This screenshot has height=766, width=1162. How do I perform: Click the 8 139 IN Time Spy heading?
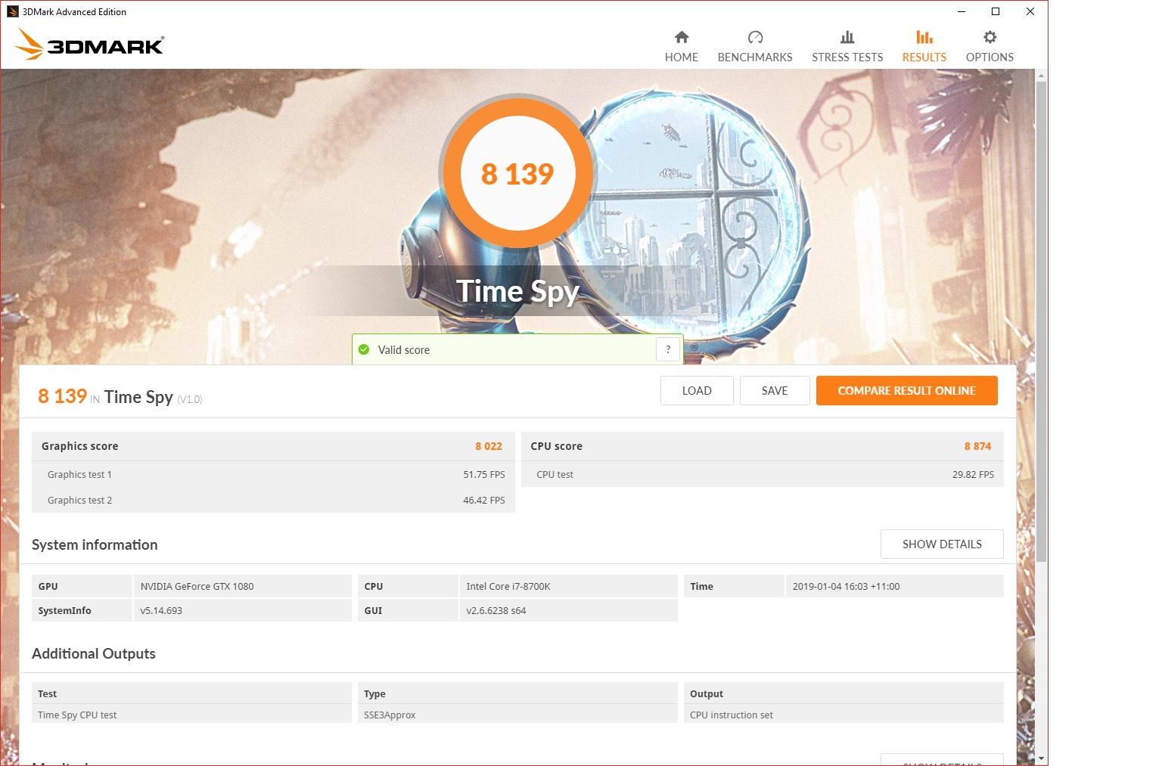pyautogui.click(x=120, y=397)
